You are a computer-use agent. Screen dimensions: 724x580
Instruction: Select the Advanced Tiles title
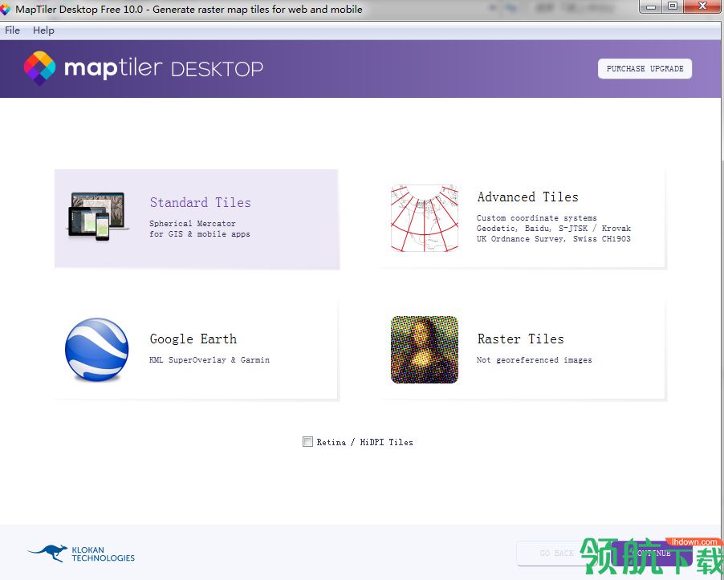pos(528,197)
